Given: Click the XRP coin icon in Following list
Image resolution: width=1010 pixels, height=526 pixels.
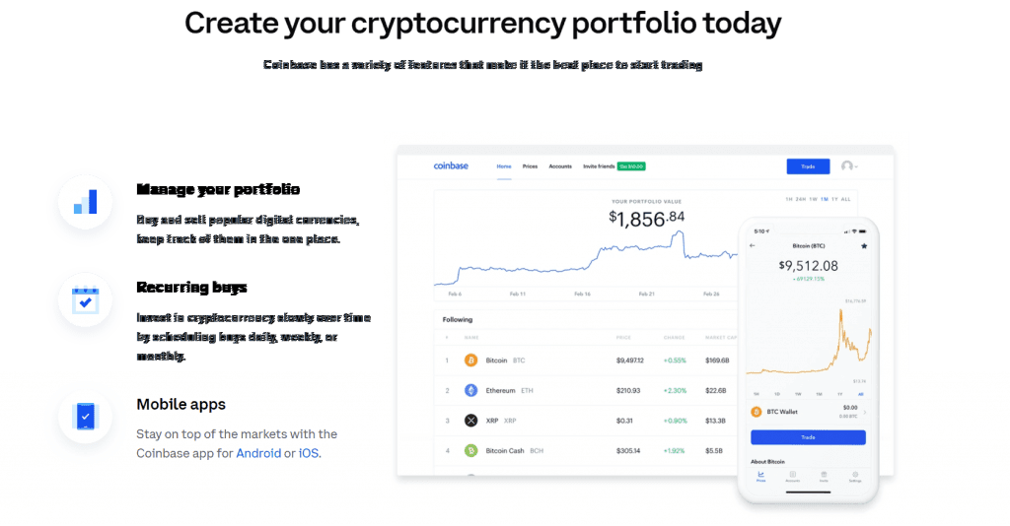Looking at the screenshot, I should (470, 421).
